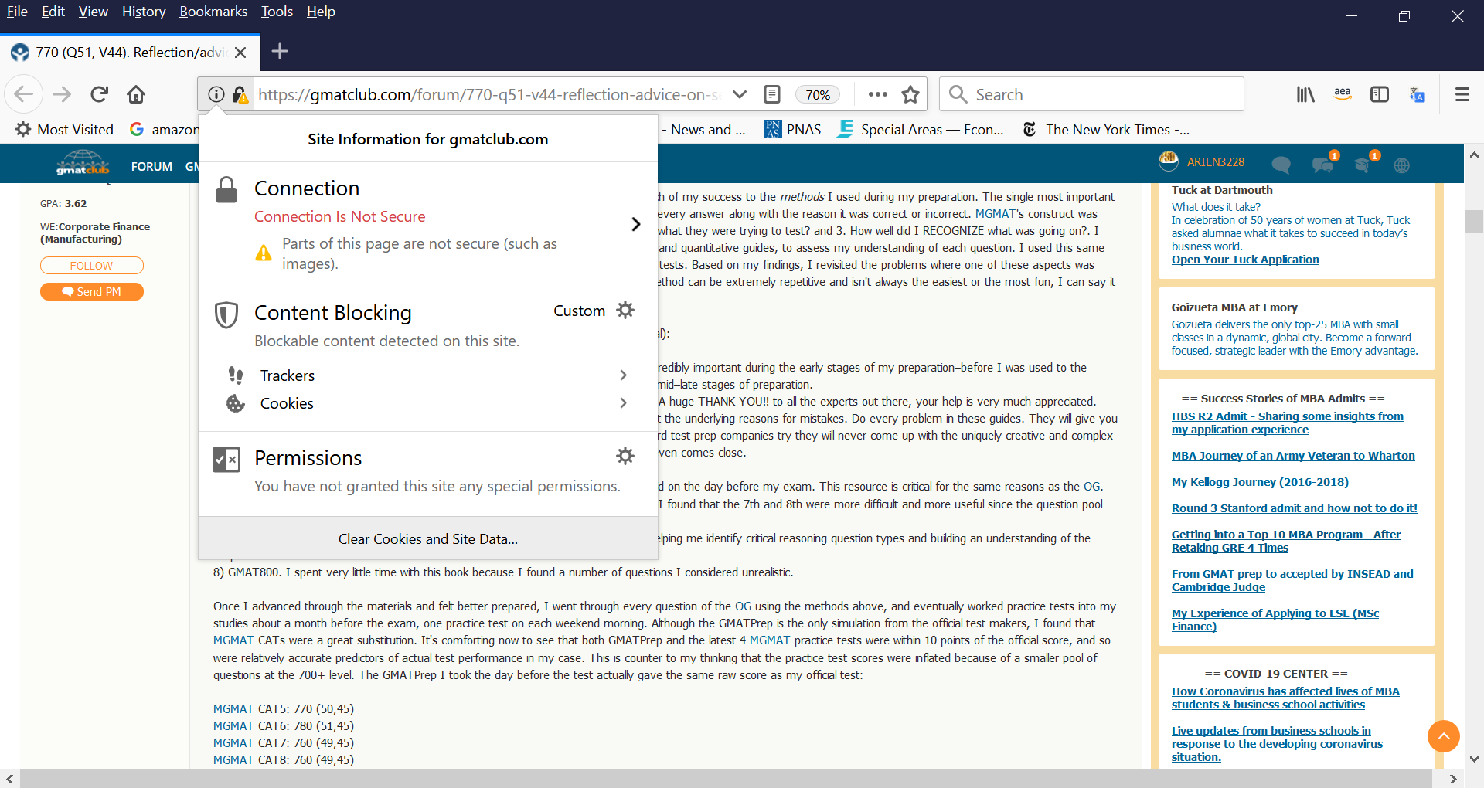
Task: Open the page actions three-dots menu
Action: pyautogui.click(x=877, y=94)
